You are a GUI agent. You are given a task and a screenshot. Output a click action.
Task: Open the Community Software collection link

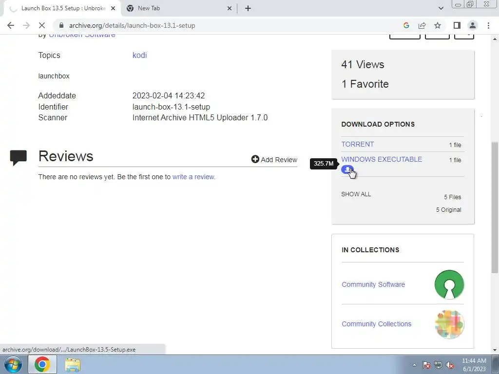[x=373, y=284]
